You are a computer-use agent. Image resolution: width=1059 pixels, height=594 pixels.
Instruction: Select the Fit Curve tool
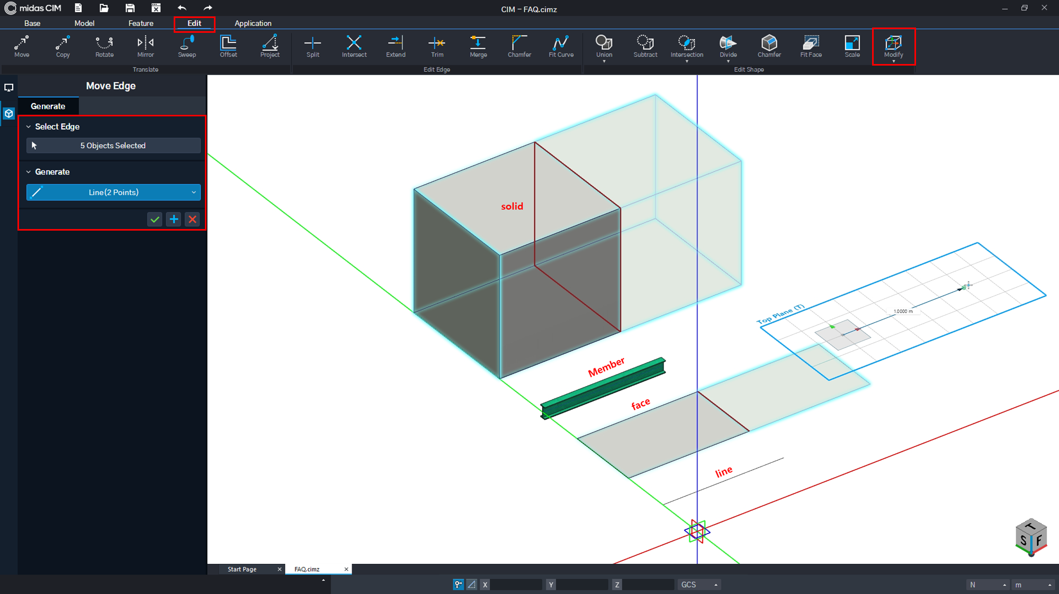click(x=561, y=47)
